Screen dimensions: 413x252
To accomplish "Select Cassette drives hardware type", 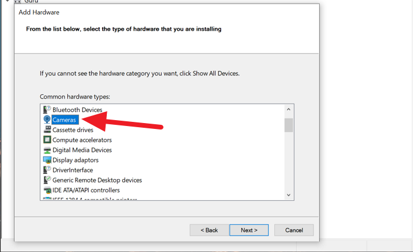I will click(x=73, y=130).
